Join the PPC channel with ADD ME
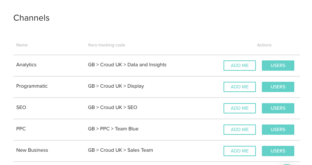 tap(240, 130)
